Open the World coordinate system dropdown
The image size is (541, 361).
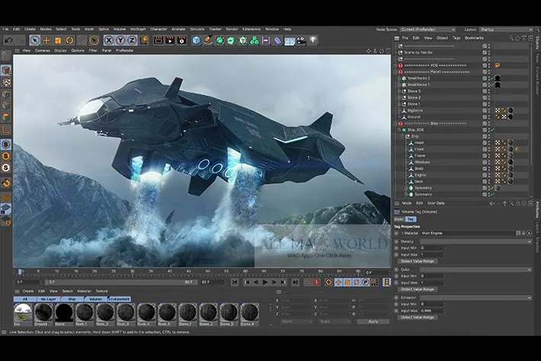coord(297,321)
